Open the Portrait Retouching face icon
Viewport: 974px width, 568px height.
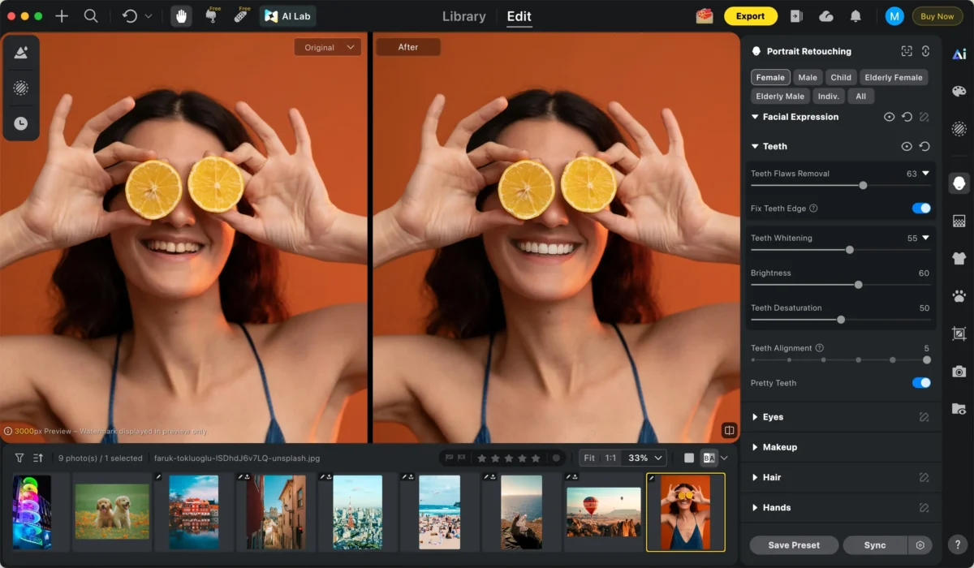pyautogui.click(x=959, y=183)
